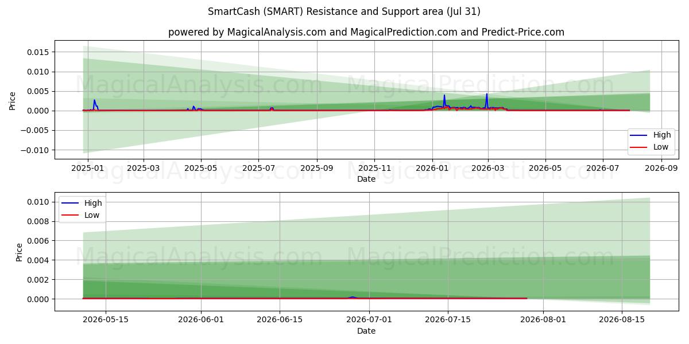Click the top chart x-axis label 2026-05
This screenshot has height=344, width=689.
pos(545,169)
